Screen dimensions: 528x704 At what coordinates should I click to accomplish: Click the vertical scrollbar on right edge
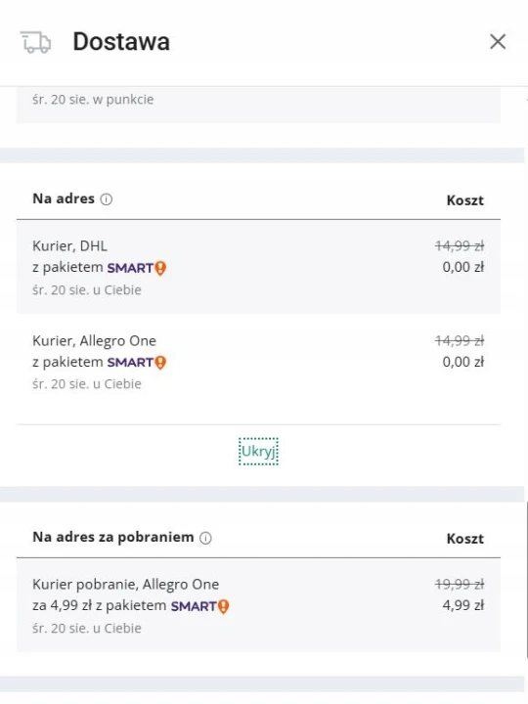526,582
